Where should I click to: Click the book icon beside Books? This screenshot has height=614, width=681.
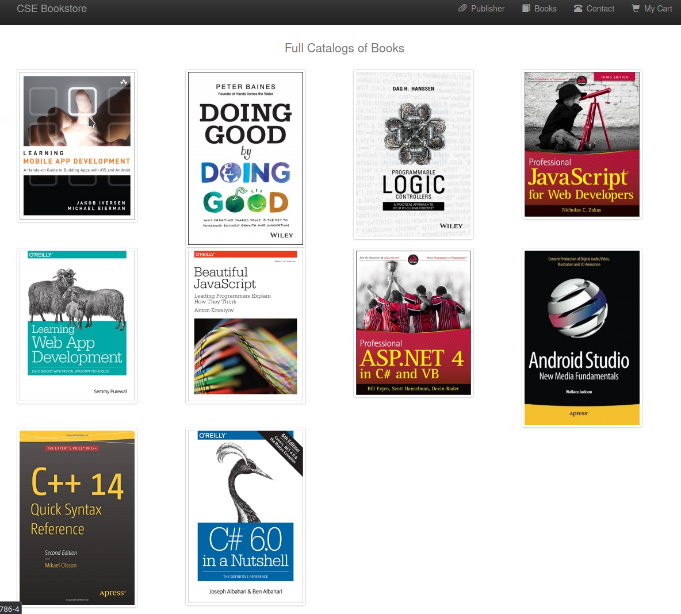click(526, 9)
